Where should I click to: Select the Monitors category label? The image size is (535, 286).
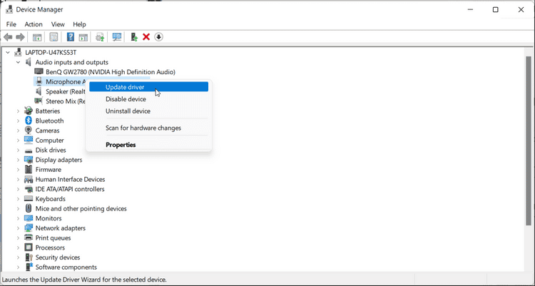click(x=49, y=218)
